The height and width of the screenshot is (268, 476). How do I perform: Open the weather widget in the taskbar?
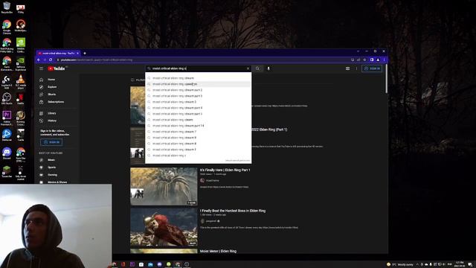[x=400, y=264]
